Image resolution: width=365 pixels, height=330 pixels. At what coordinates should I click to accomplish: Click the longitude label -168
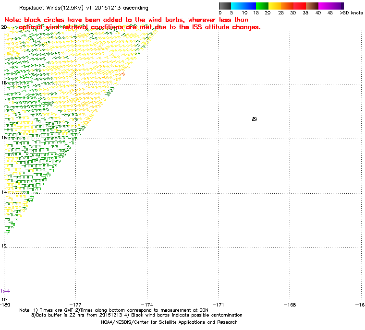coord(290,305)
